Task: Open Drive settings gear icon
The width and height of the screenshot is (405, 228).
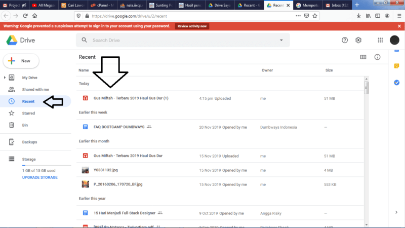Action: 358,40
